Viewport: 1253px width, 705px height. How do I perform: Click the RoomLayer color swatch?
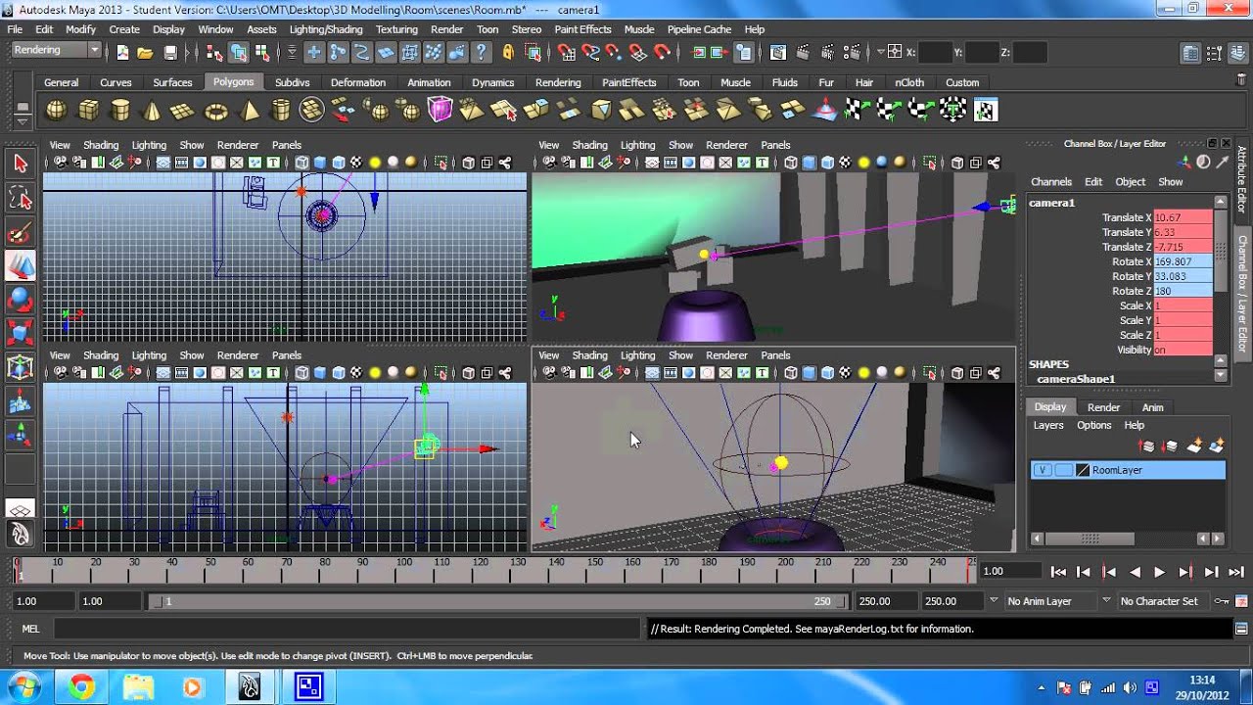pyautogui.click(x=1083, y=470)
